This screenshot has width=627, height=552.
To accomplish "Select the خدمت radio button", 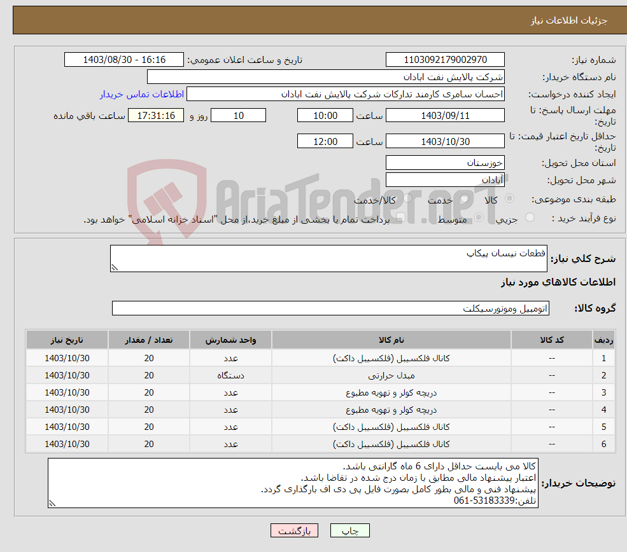I will (x=464, y=198).
